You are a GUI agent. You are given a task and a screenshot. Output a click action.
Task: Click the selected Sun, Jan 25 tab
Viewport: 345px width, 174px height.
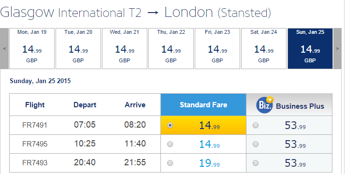(310, 49)
